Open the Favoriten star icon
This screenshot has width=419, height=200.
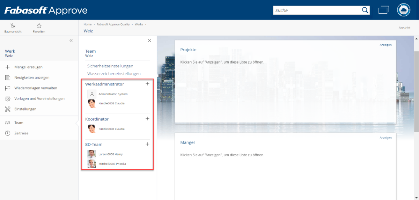39,25
